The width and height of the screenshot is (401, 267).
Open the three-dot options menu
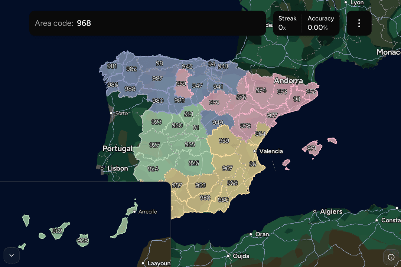359,23
